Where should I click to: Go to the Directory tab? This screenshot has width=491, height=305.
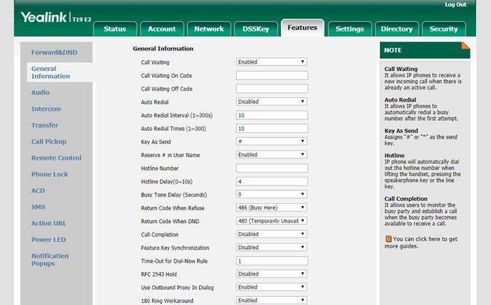(396, 29)
